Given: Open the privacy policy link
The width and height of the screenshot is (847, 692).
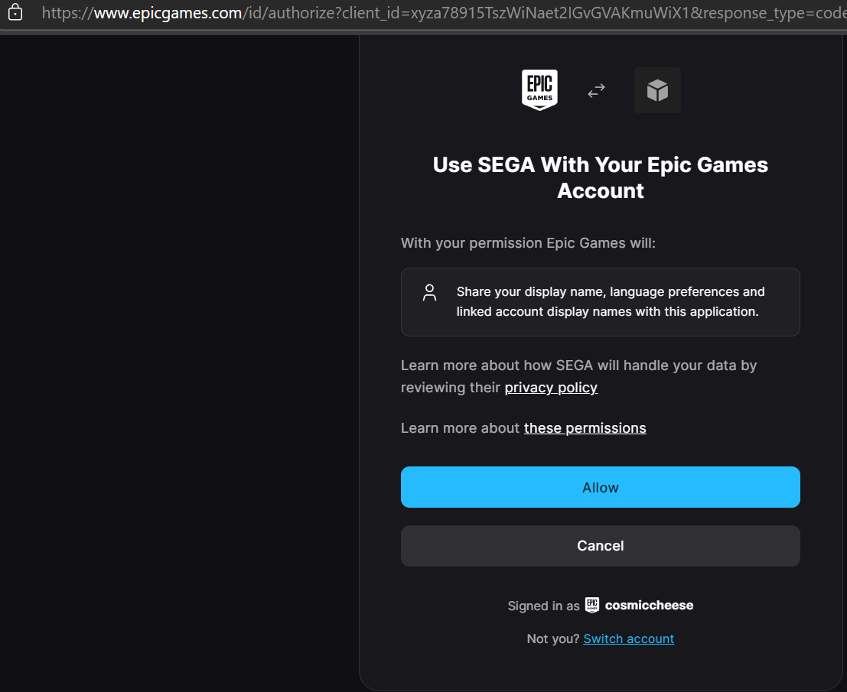Looking at the screenshot, I should [551, 388].
